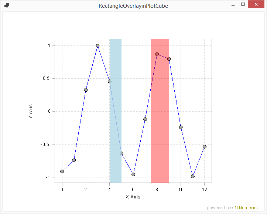
Task: Select the data point marker at x=5
Action: [x=121, y=153]
